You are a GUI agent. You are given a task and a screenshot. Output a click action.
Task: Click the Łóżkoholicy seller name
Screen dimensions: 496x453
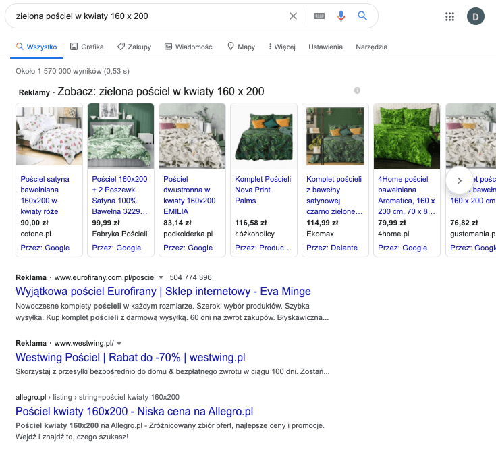click(x=254, y=234)
